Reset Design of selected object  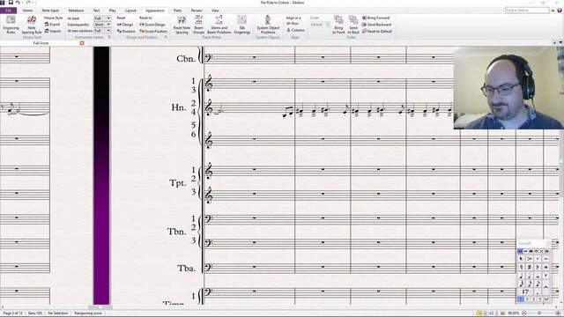(x=125, y=25)
